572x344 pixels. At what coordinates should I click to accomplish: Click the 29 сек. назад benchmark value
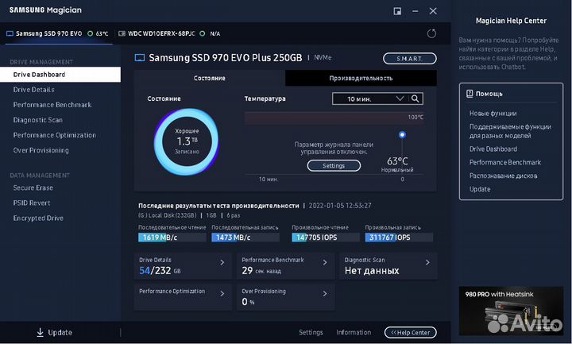[x=261, y=271]
